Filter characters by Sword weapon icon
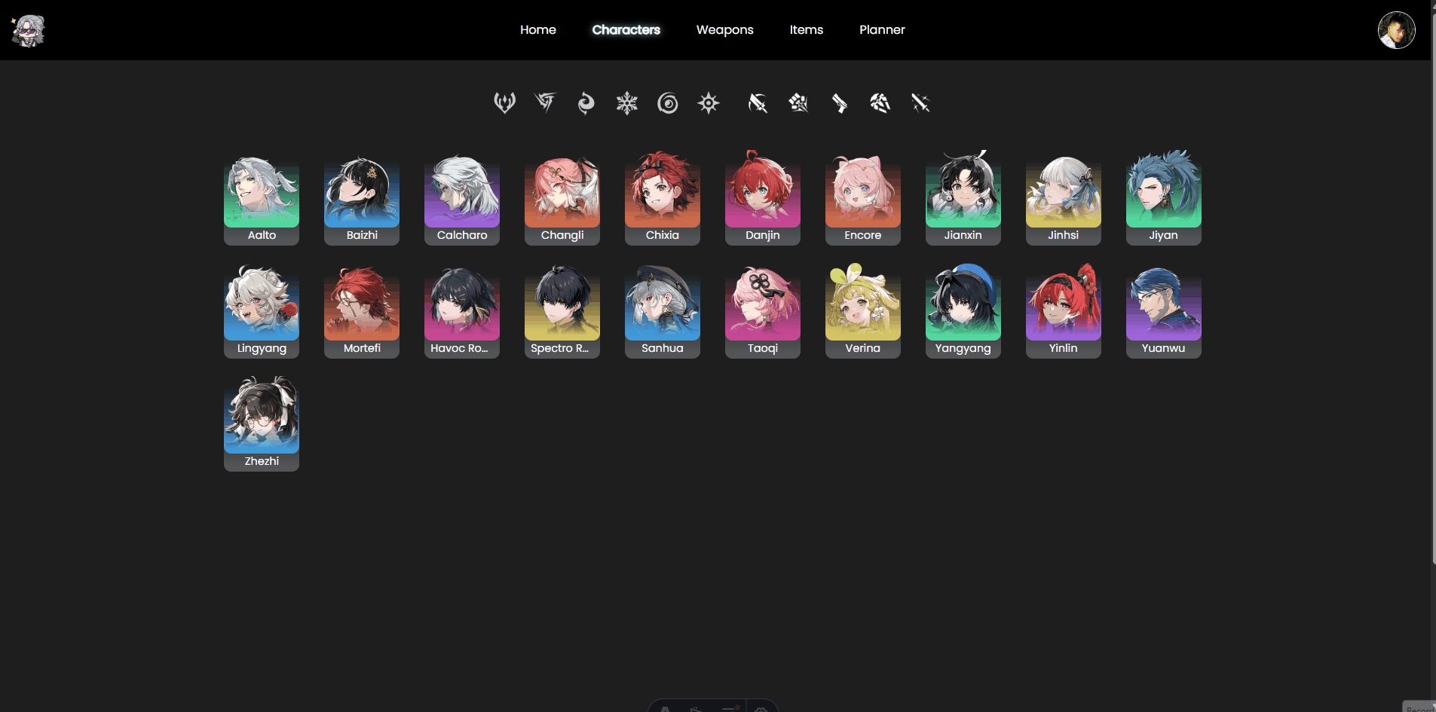The height and width of the screenshot is (712, 1436). tap(920, 102)
